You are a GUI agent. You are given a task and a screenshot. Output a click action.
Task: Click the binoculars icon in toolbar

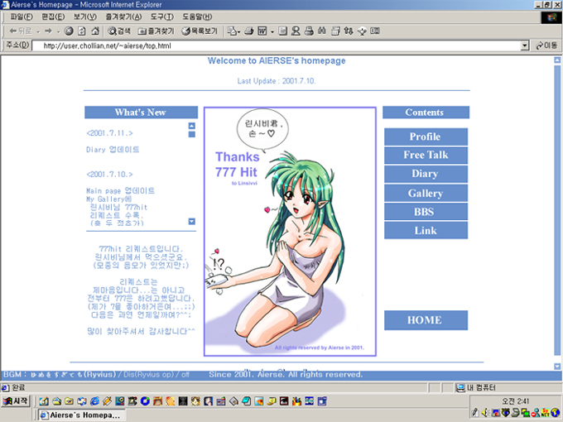pyautogui.click(x=322, y=31)
